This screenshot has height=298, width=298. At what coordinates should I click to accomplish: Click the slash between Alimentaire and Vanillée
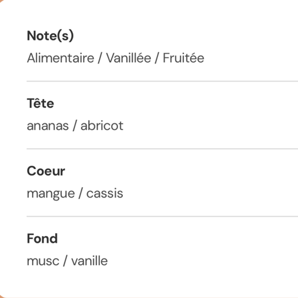[x=100, y=58]
